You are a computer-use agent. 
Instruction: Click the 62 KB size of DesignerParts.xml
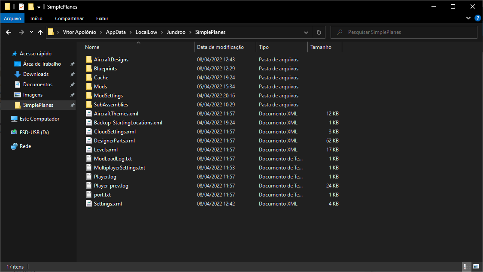332,140
